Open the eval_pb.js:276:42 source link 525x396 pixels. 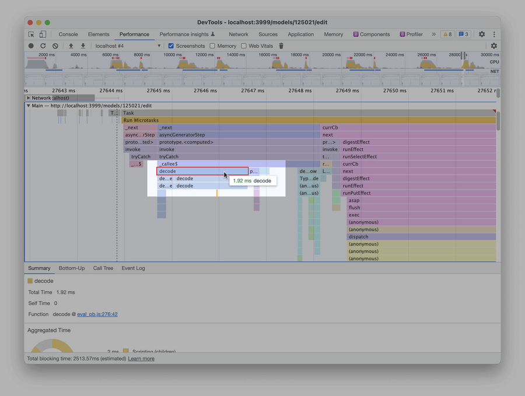tap(97, 314)
